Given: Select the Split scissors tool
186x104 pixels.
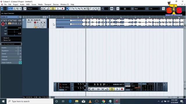Looking at the screenshot, I should click(73, 9).
